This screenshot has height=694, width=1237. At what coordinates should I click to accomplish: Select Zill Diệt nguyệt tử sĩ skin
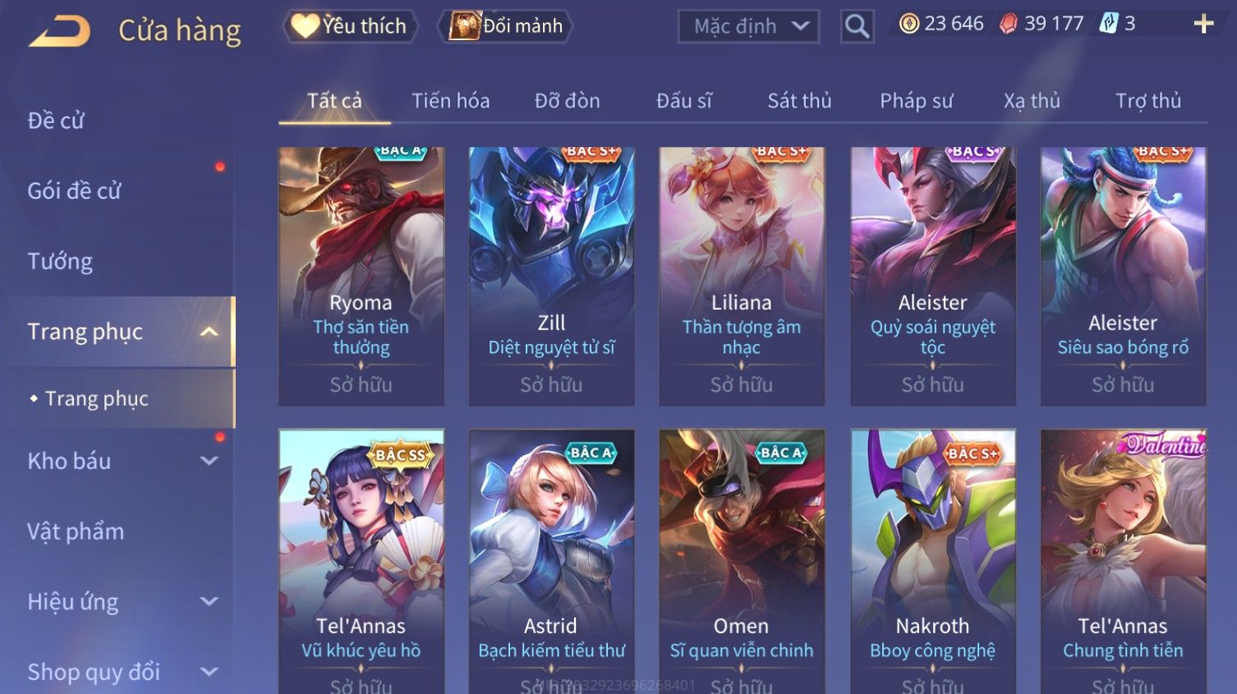pyautogui.click(x=551, y=276)
